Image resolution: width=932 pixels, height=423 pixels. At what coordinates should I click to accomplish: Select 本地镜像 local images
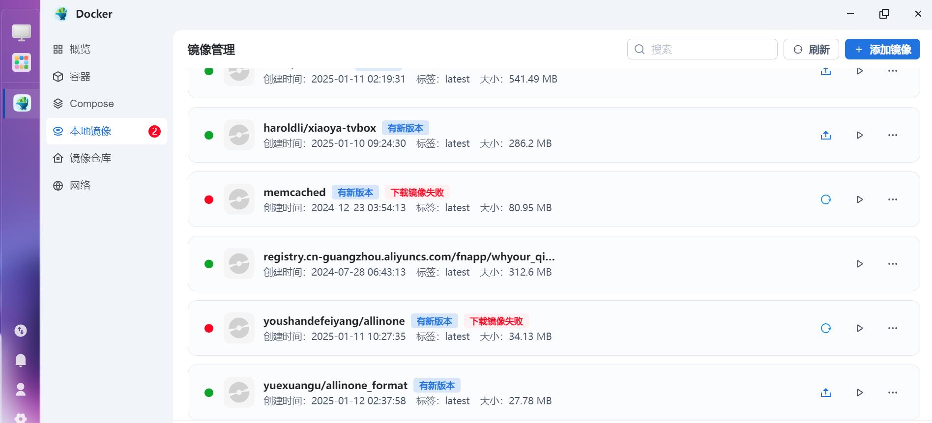[x=107, y=131]
